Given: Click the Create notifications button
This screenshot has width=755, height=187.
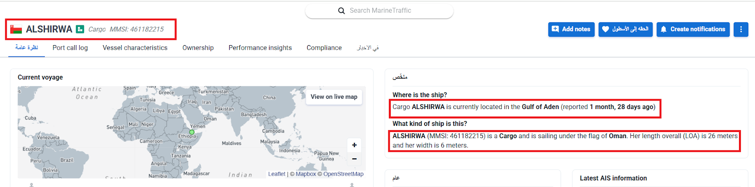Looking at the screenshot, I should 693,29.
